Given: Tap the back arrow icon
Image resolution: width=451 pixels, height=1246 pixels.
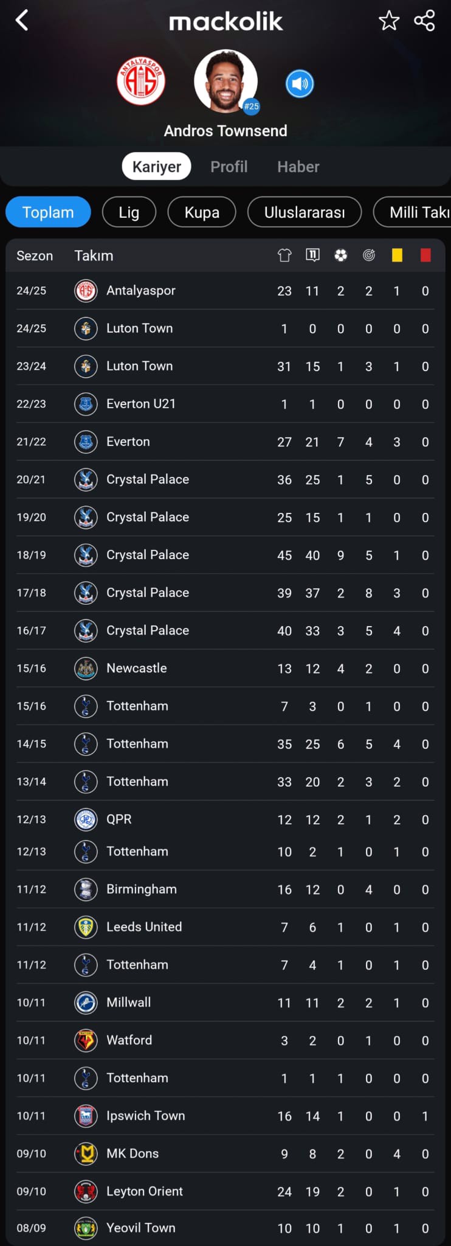Looking at the screenshot, I should tap(22, 21).
